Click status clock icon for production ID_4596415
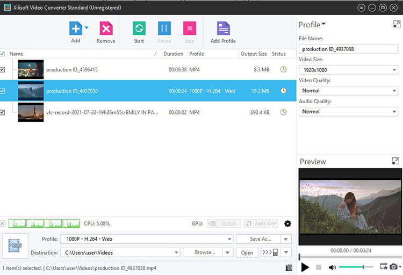This screenshot has height=275, width=403. tap(283, 69)
